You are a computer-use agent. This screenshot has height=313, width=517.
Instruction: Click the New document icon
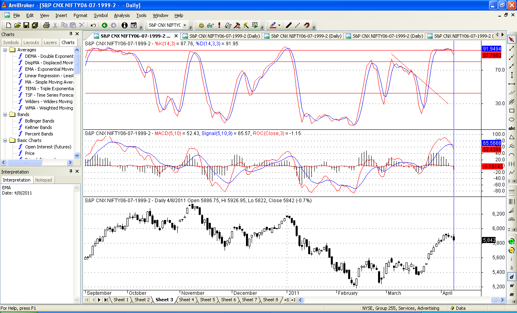coord(8,25)
